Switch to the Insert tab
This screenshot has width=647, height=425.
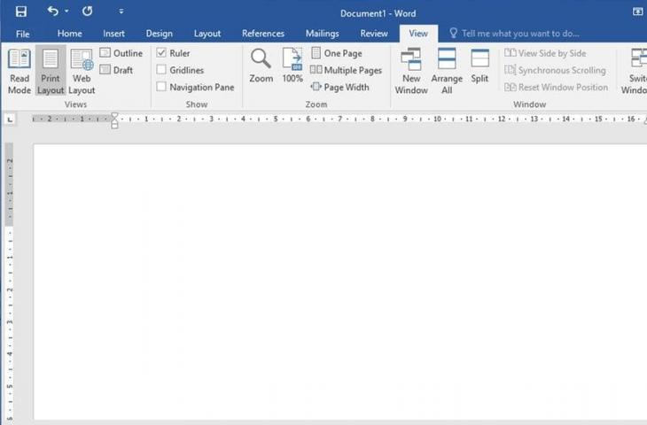point(113,34)
